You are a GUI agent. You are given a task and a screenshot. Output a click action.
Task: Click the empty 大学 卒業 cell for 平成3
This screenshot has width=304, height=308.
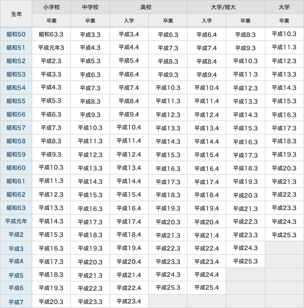[284, 248]
